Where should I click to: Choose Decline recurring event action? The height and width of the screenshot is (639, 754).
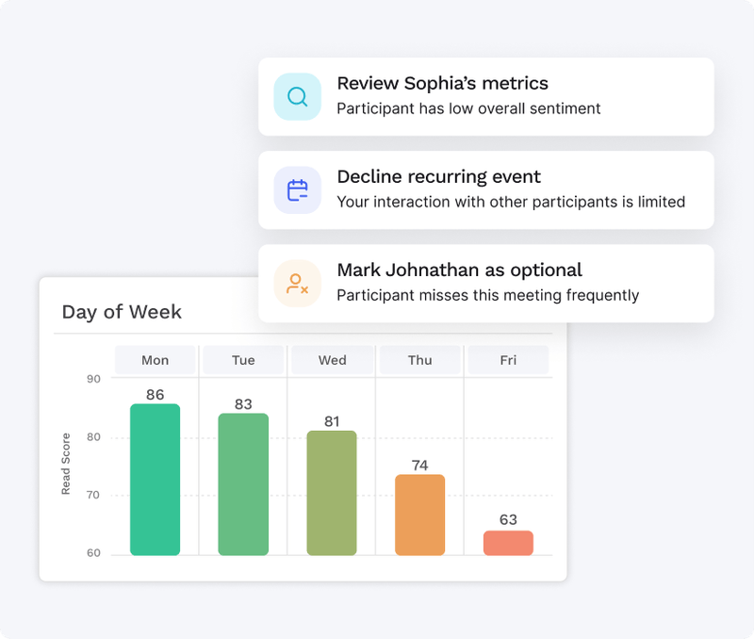point(439,176)
